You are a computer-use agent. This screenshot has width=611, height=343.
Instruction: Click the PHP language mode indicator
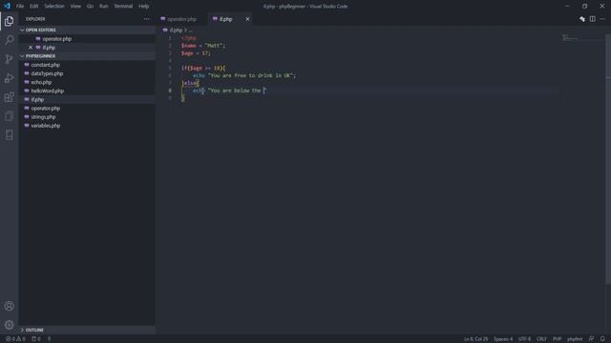[557, 339]
